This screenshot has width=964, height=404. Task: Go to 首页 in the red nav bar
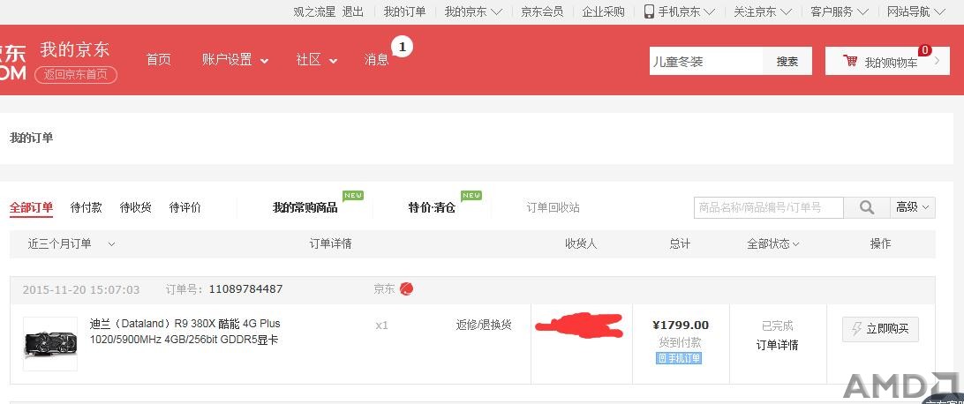(159, 60)
